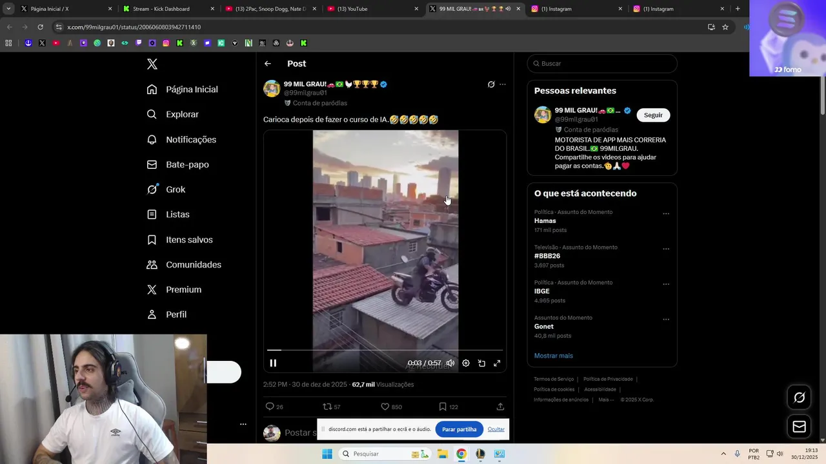The width and height of the screenshot is (826, 464).
Task: Open Termos de Serviço footer link
Action: 554,379
